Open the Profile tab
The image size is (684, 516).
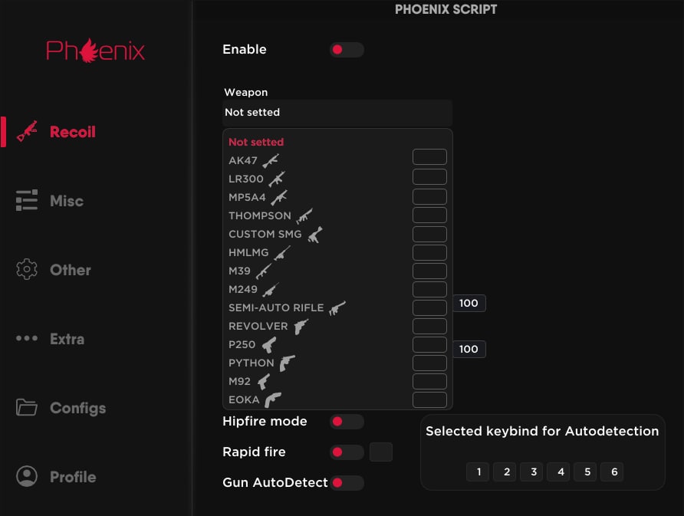click(73, 477)
